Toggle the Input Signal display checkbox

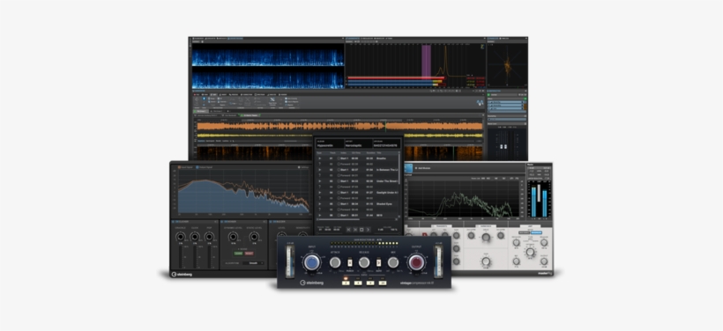coord(180,167)
